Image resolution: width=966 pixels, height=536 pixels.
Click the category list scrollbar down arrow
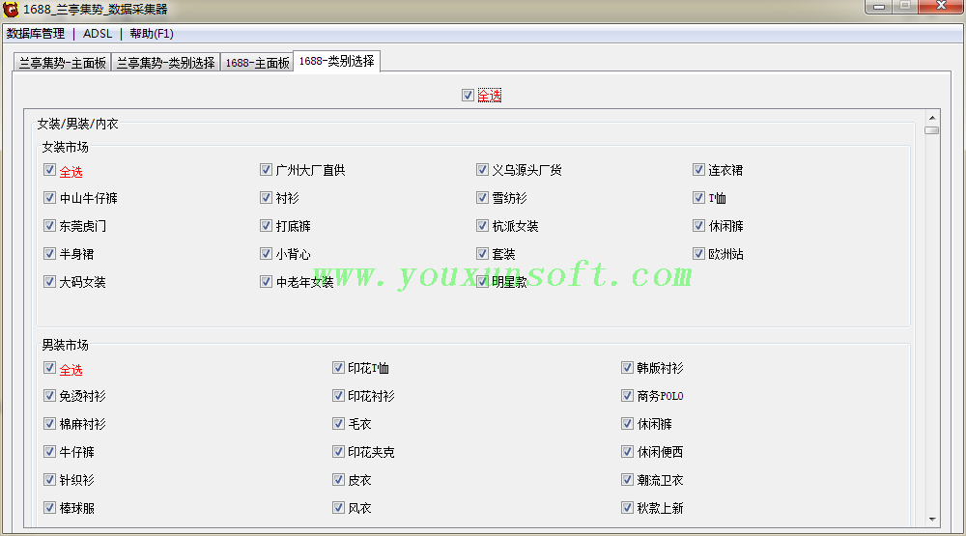point(932,520)
